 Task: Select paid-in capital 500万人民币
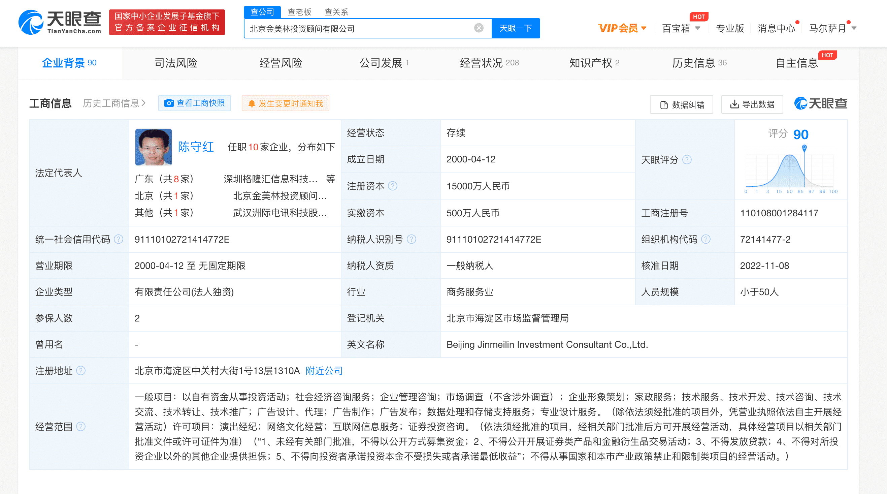[x=473, y=213]
